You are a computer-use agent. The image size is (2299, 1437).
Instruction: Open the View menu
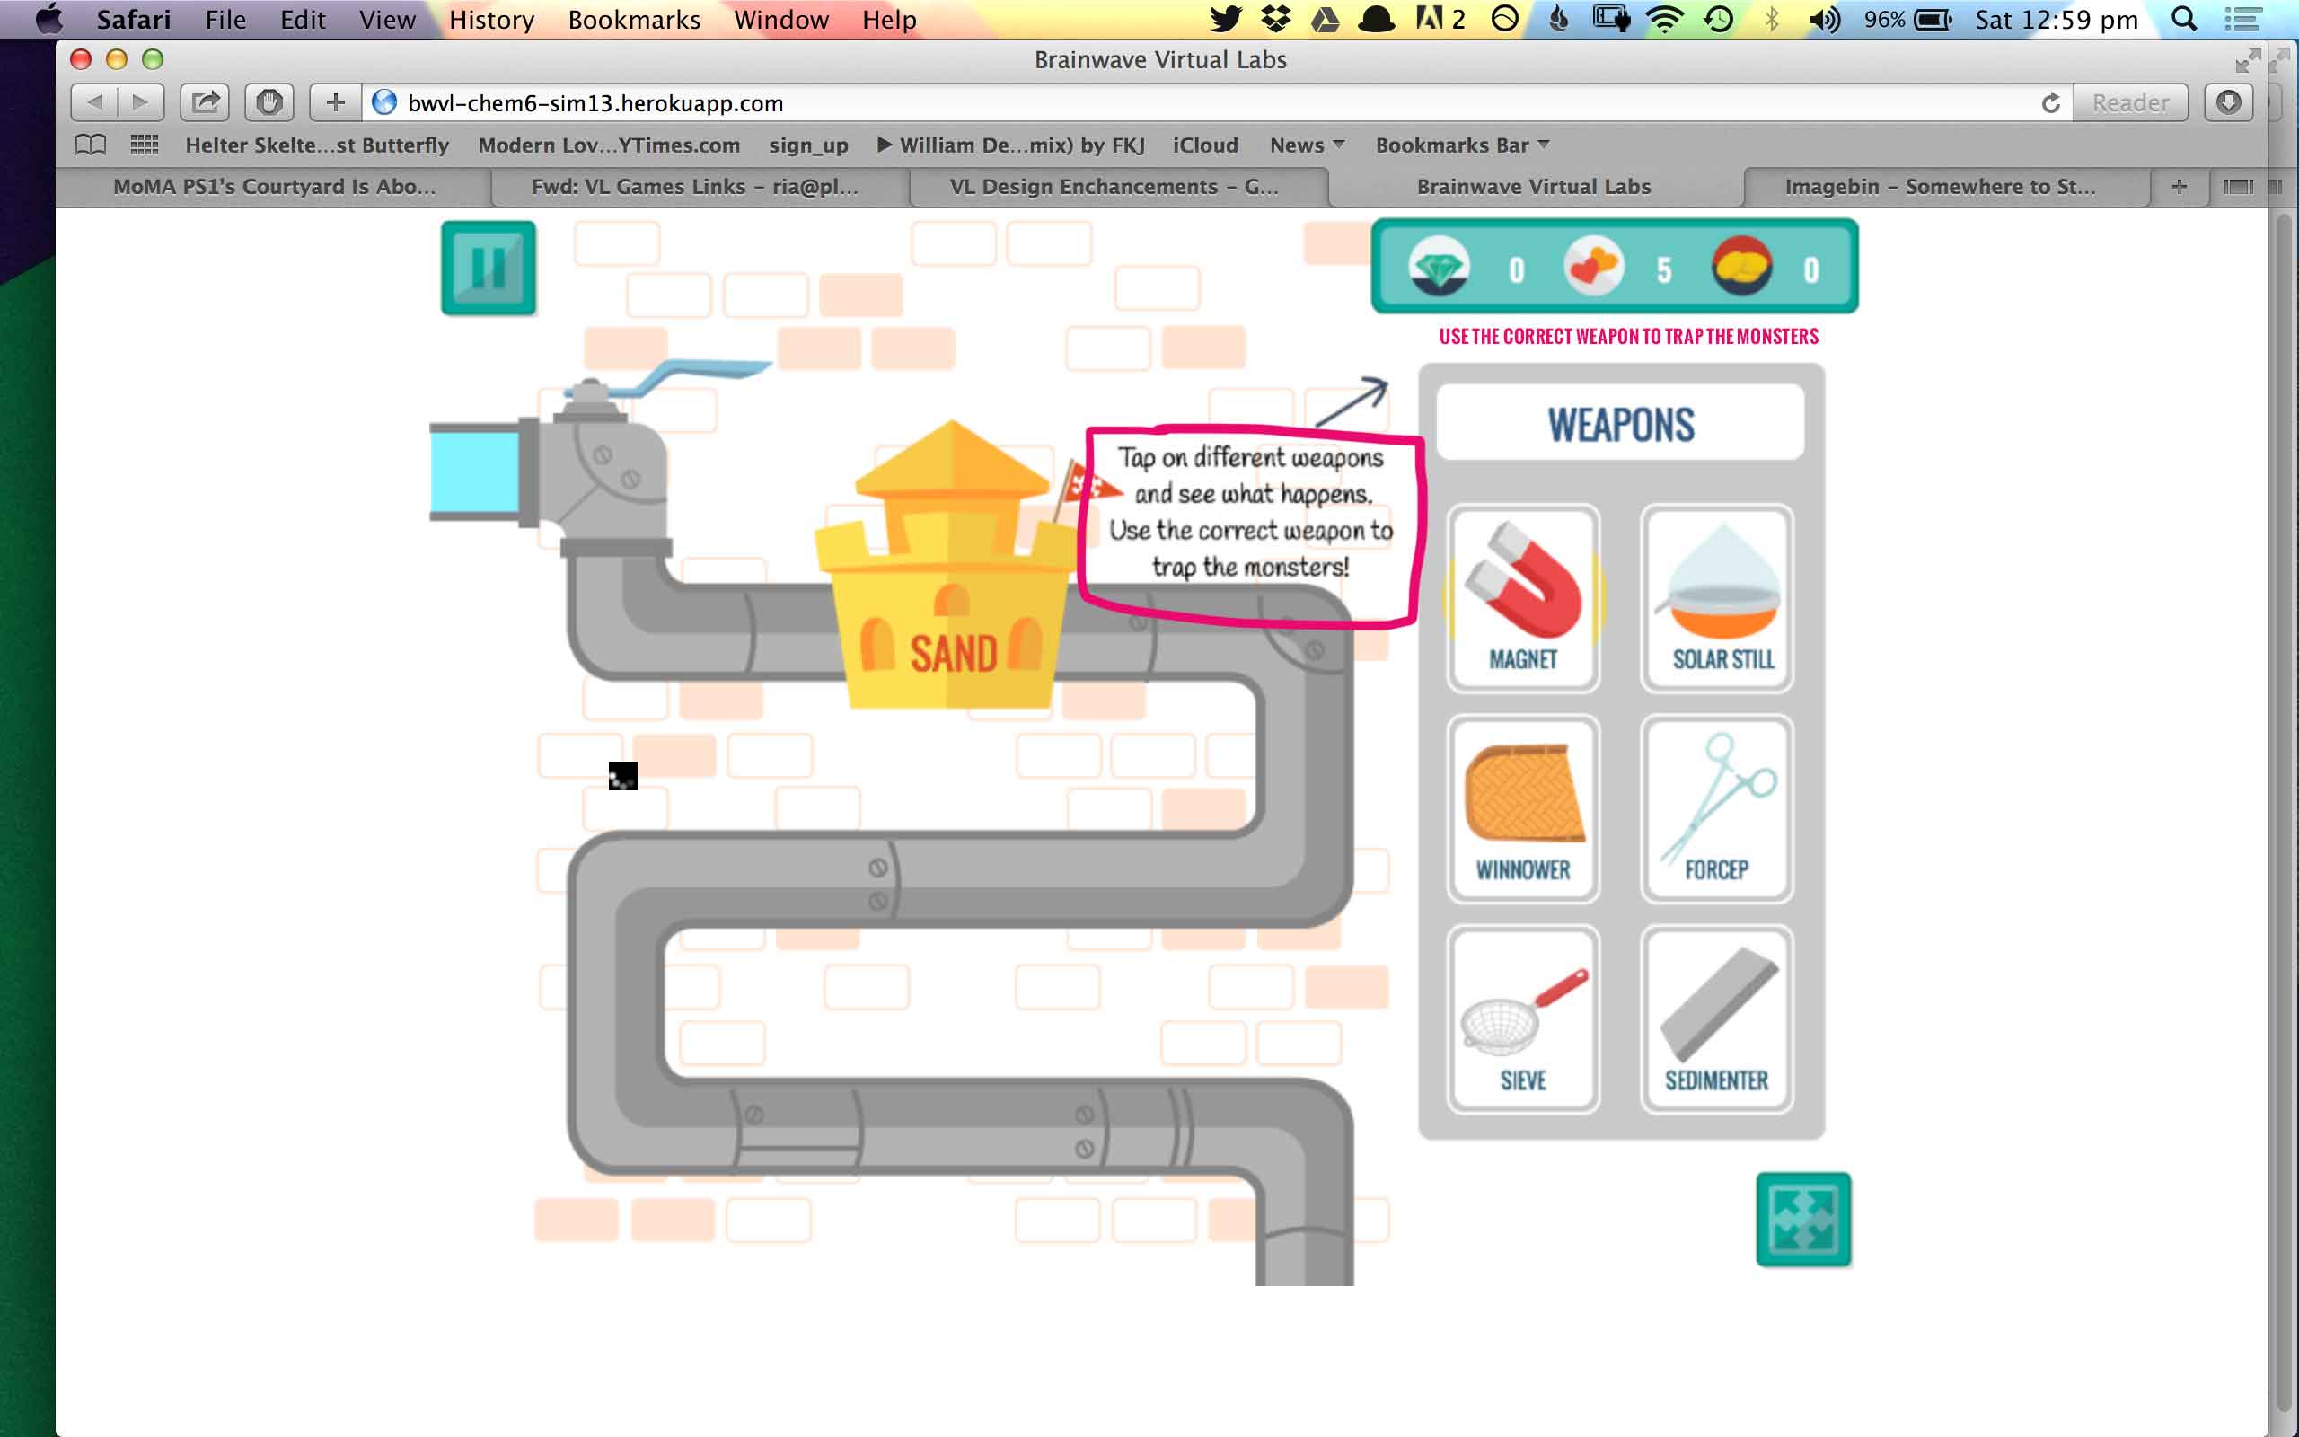(x=387, y=19)
